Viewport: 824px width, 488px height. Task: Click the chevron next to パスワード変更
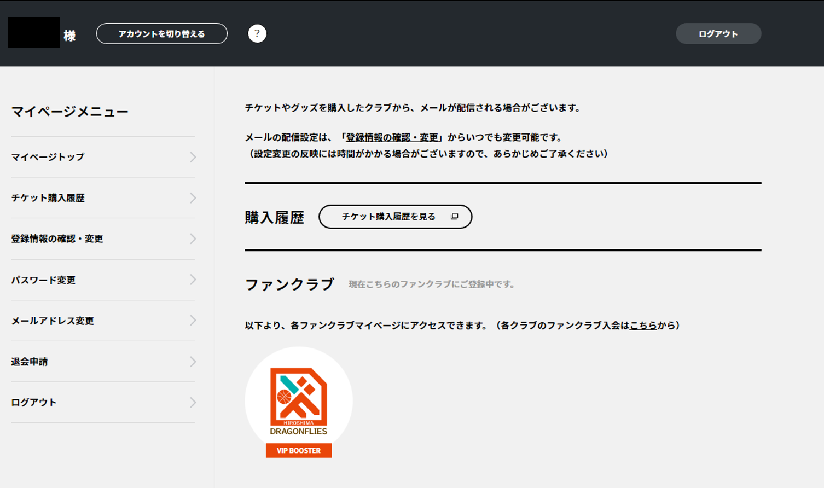click(193, 280)
